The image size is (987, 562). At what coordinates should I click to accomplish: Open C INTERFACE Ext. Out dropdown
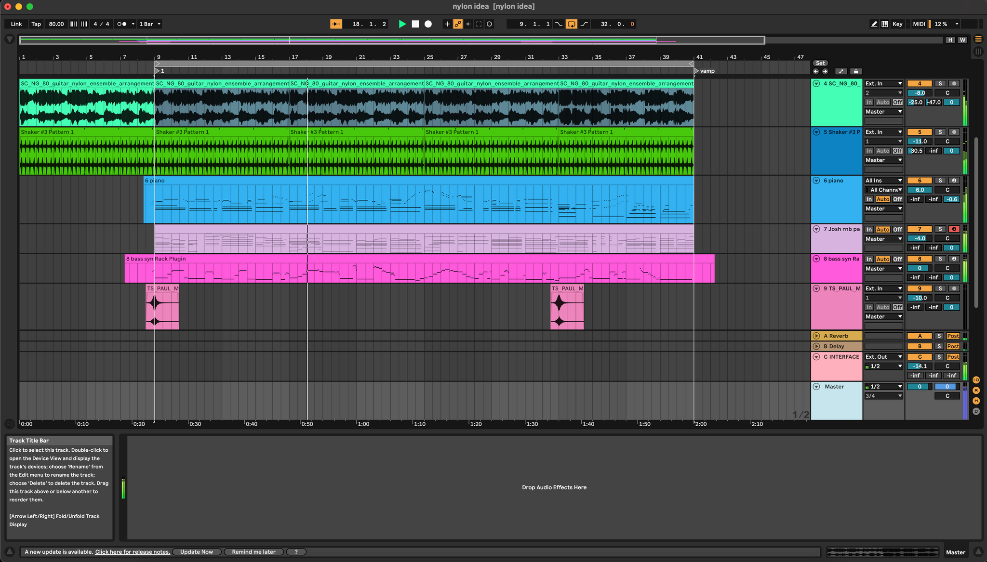coord(883,357)
